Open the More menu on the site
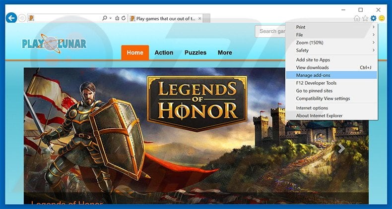392x209 pixels. point(225,52)
